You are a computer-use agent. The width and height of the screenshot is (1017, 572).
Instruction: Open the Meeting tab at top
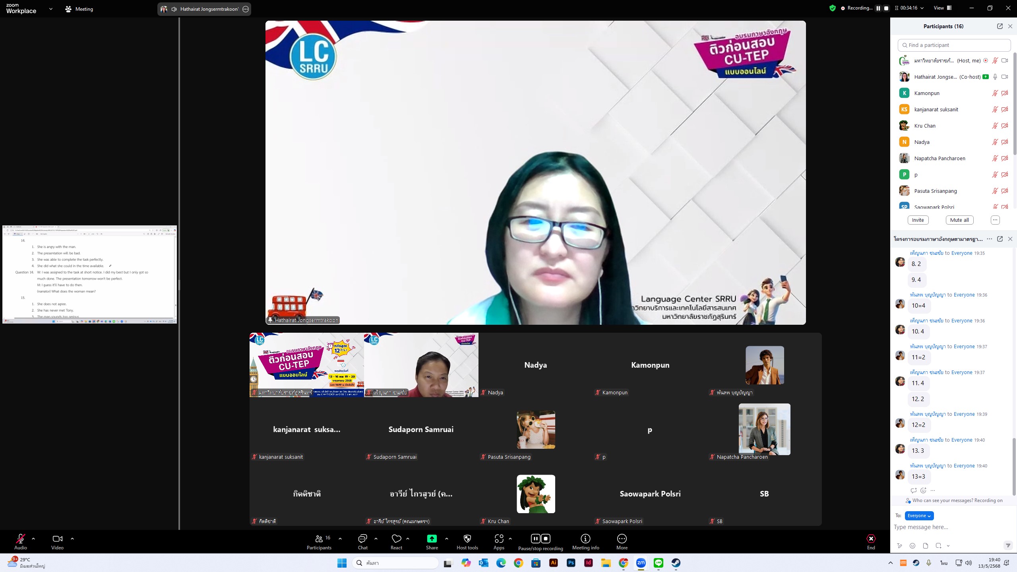(x=79, y=9)
